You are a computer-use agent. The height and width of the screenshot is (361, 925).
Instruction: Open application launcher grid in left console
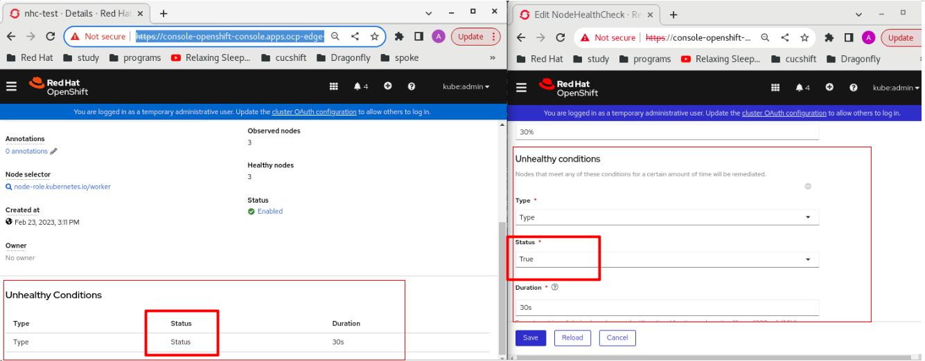point(333,86)
